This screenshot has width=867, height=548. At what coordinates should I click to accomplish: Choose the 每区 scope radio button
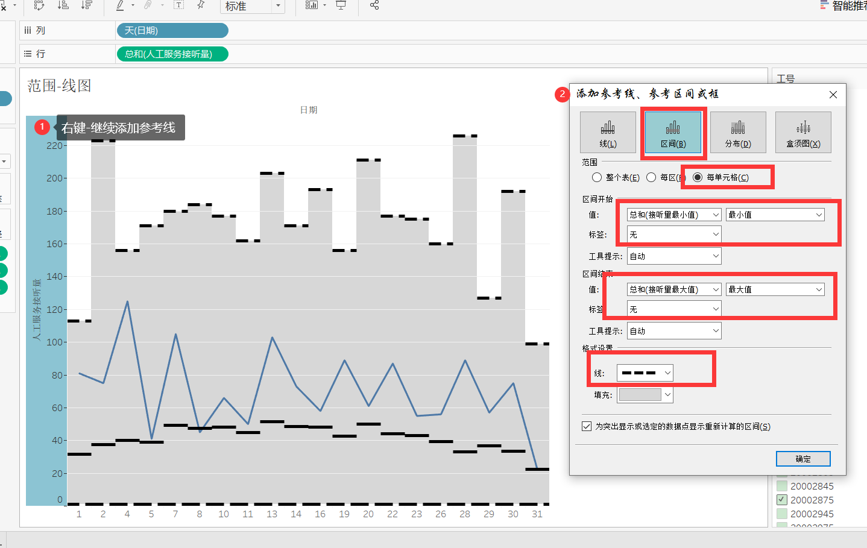[651, 177]
